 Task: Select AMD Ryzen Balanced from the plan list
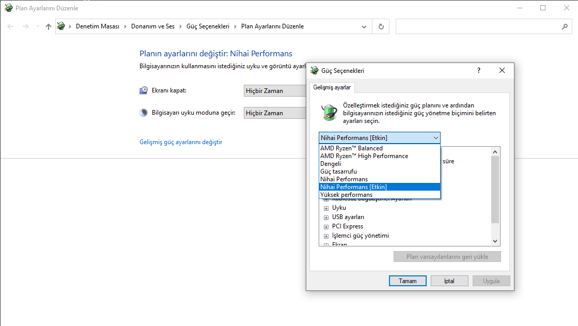pos(351,148)
